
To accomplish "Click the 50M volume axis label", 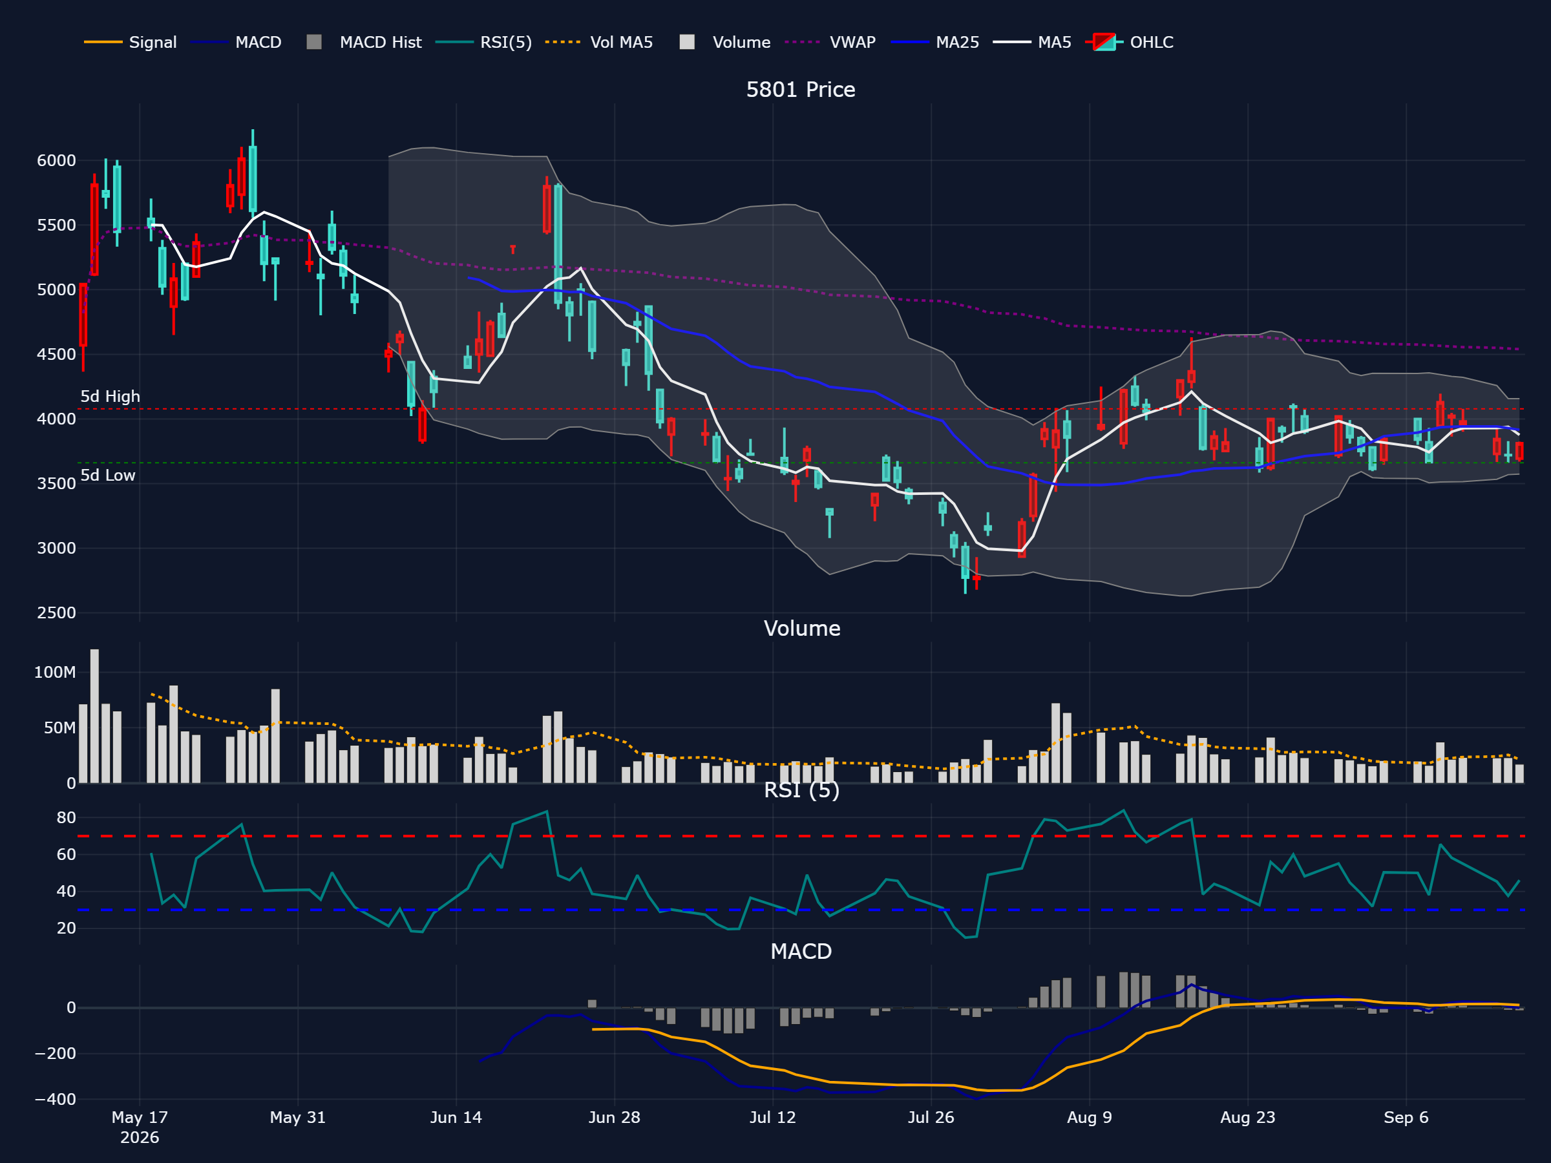I will [59, 728].
